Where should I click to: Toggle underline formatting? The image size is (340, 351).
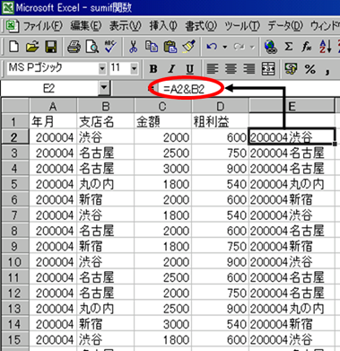tap(189, 69)
